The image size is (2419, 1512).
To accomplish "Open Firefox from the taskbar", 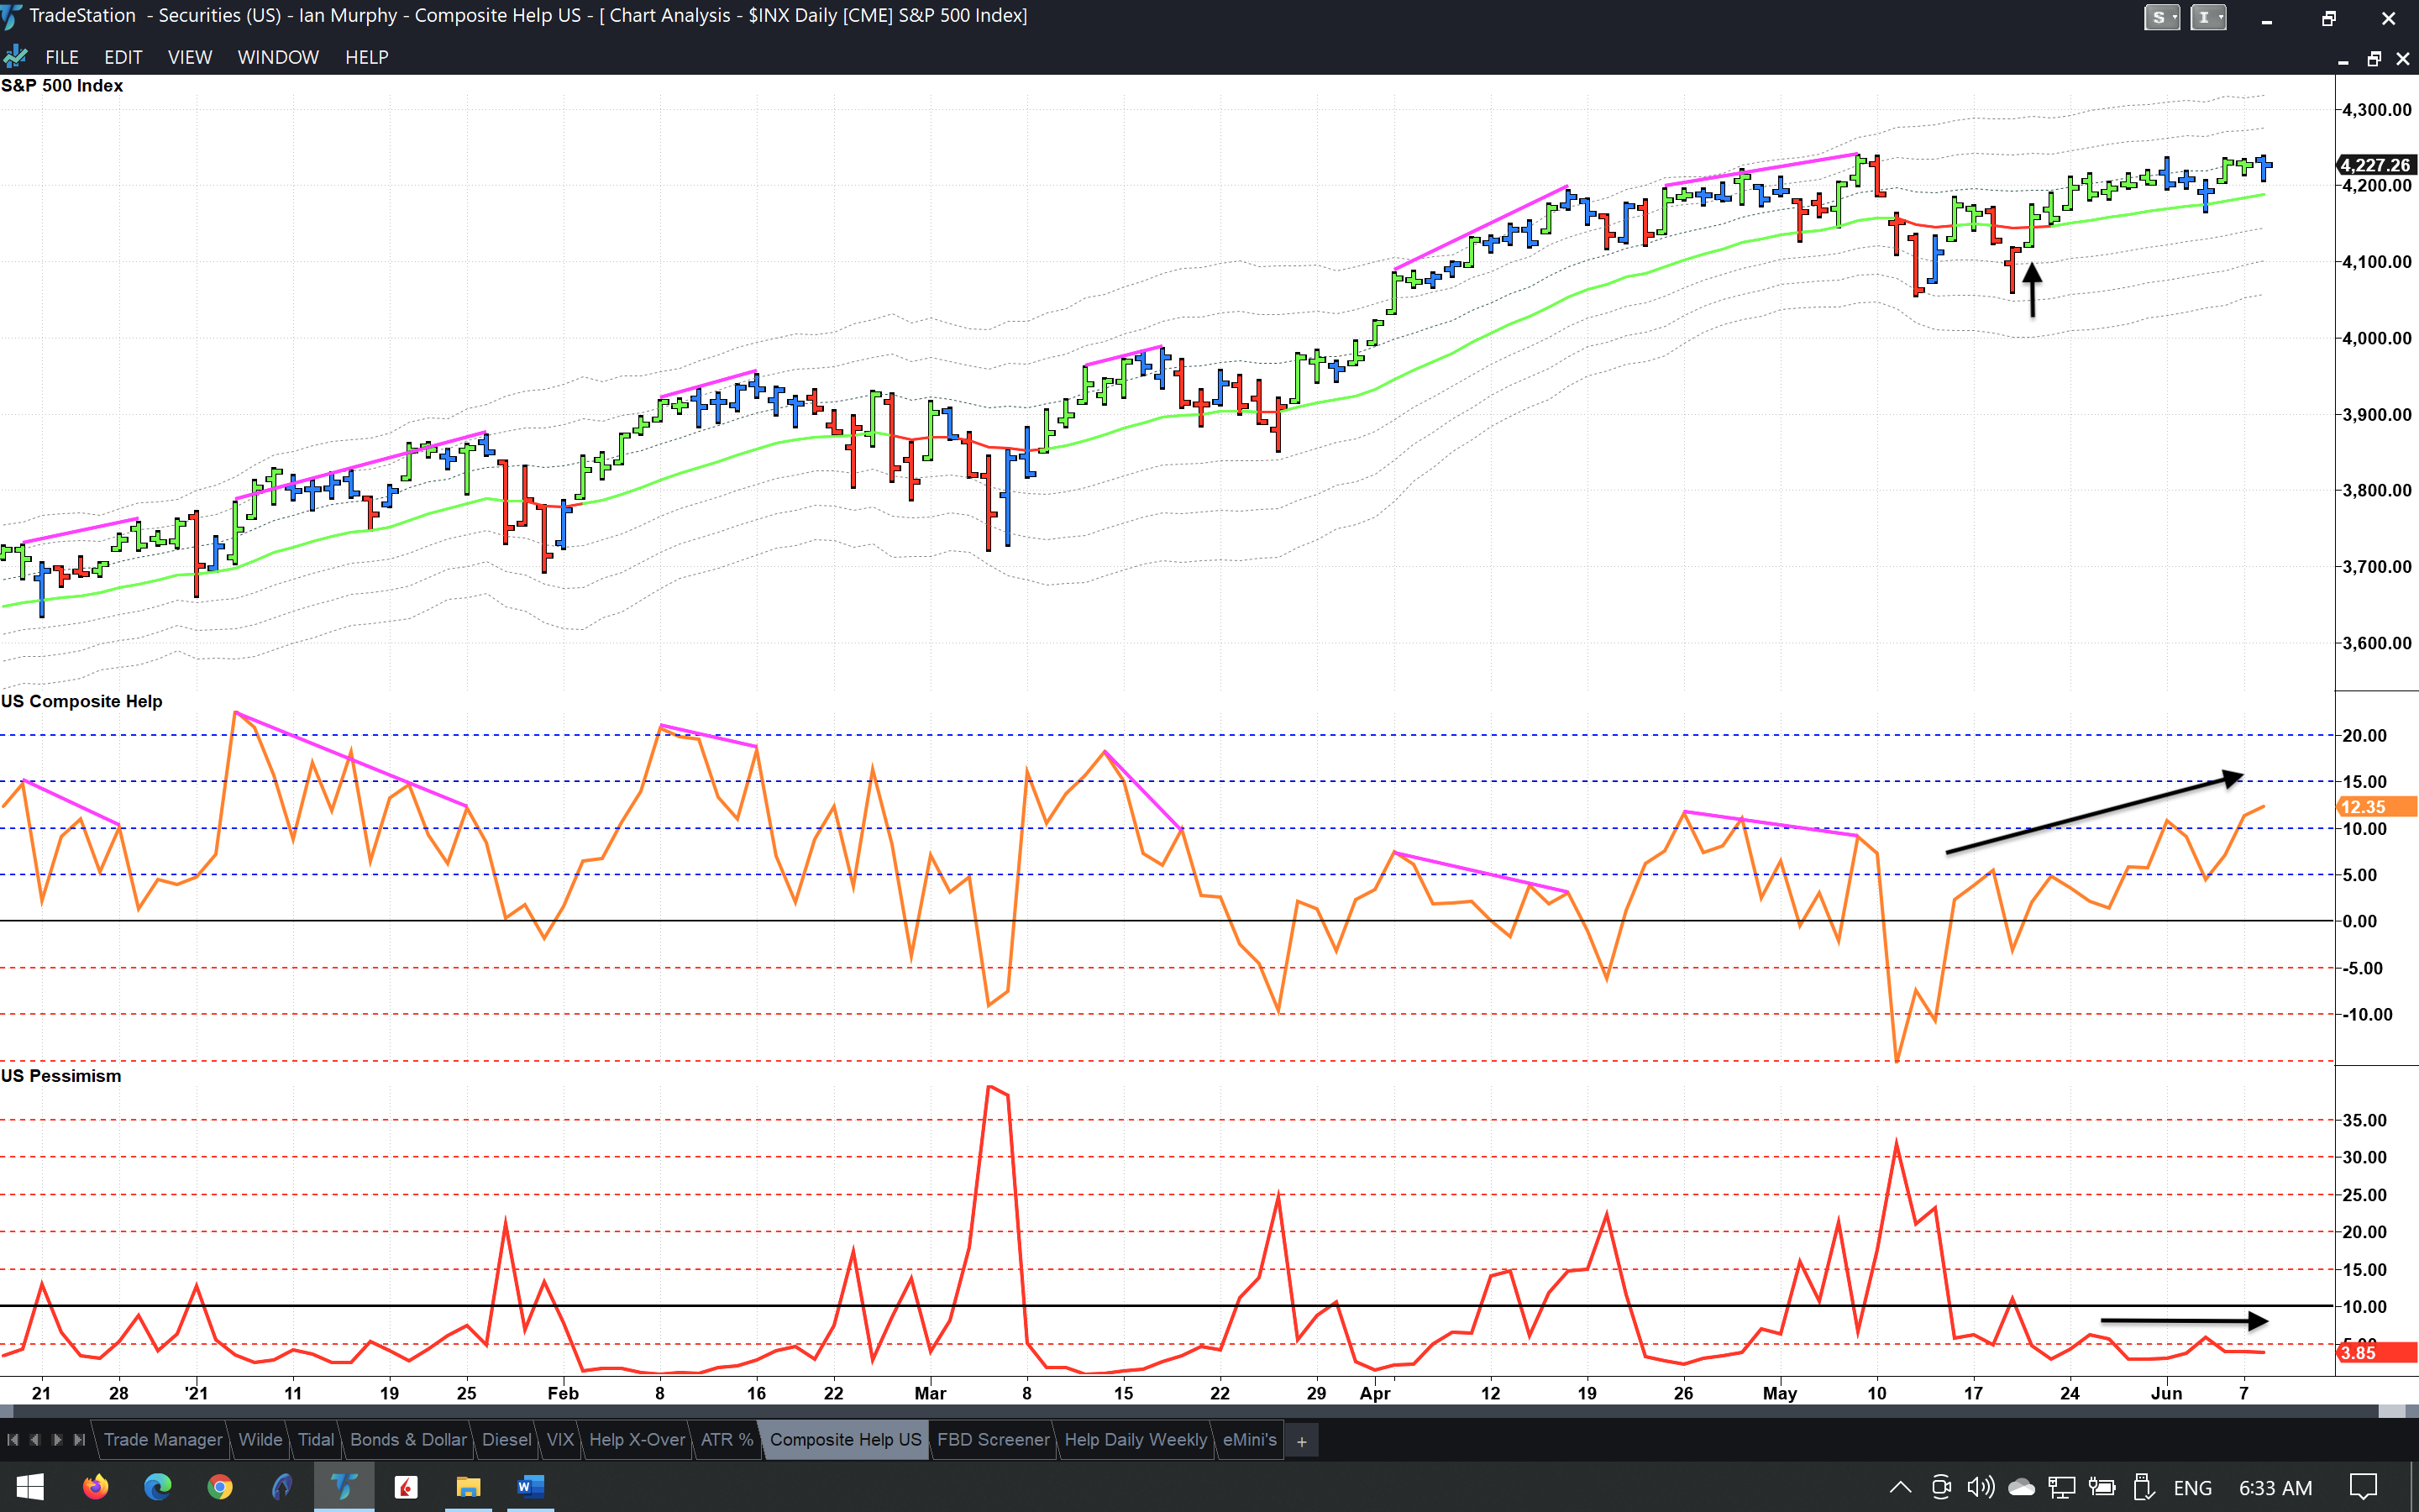I will [95, 1487].
